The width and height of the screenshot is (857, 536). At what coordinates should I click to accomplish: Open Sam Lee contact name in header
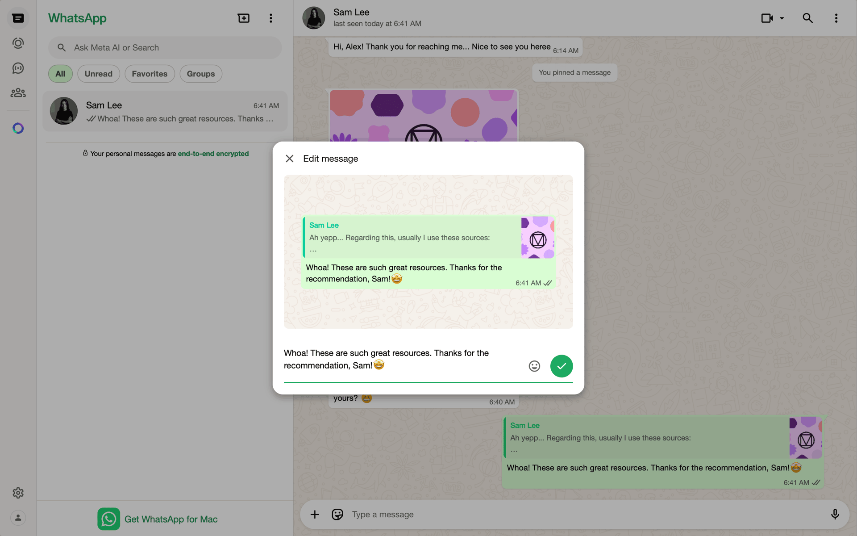pyautogui.click(x=351, y=12)
